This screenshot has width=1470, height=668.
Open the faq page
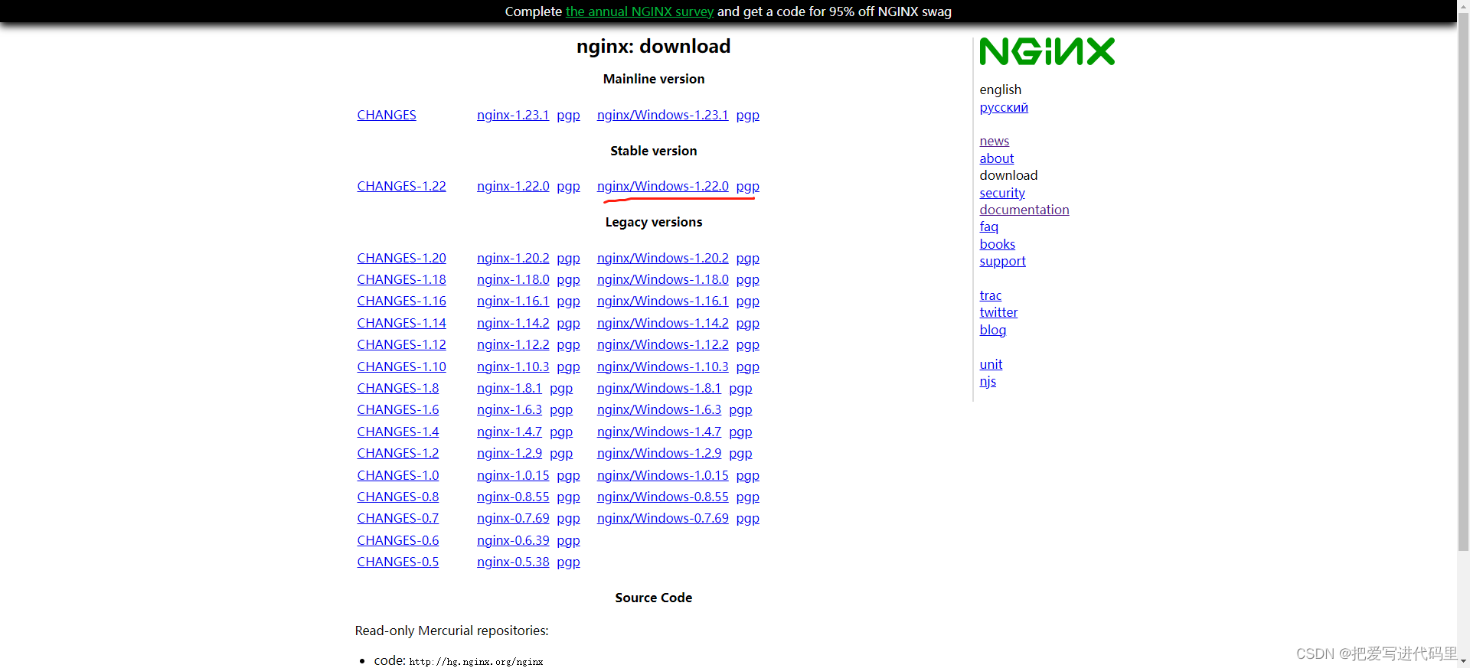coord(989,226)
